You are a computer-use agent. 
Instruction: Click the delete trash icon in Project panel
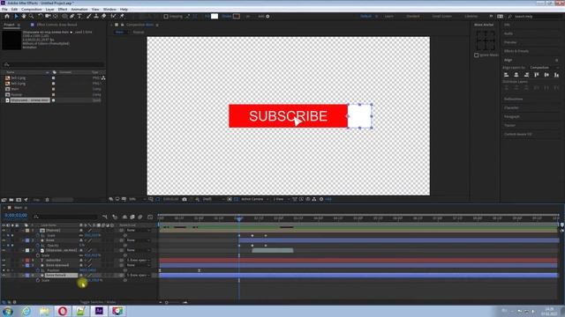[x=47, y=200]
